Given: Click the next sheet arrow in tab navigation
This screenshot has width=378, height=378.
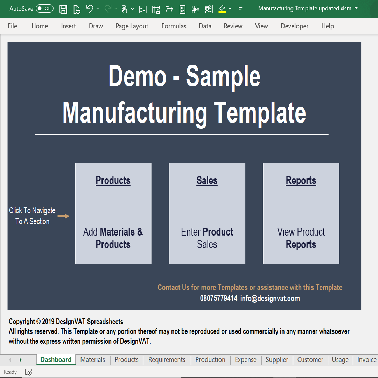Looking at the screenshot, I should pyautogui.click(x=21, y=360).
